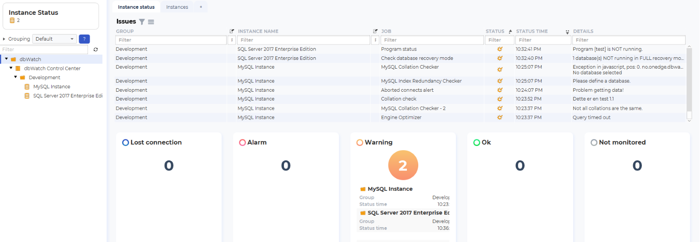The width and height of the screenshot is (700, 242).
Task: Click database icon under Instance Status title
Action: pos(12,21)
